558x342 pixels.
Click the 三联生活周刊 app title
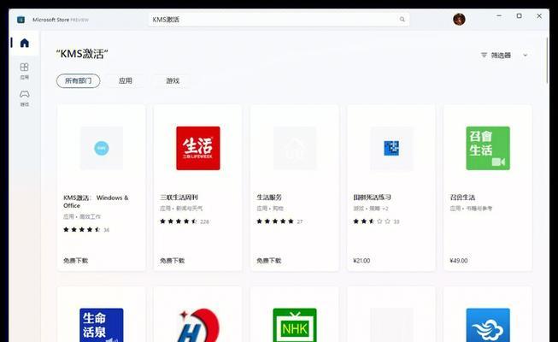(179, 198)
